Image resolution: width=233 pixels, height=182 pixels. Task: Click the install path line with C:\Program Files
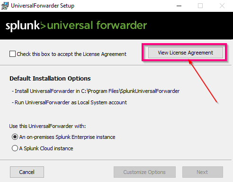(96, 91)
